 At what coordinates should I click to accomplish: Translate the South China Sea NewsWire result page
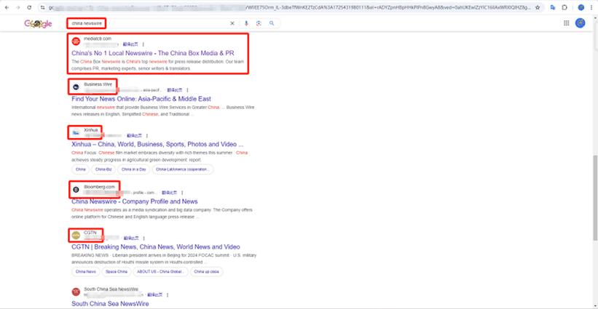pyautogui.click(x=155, y=295)
